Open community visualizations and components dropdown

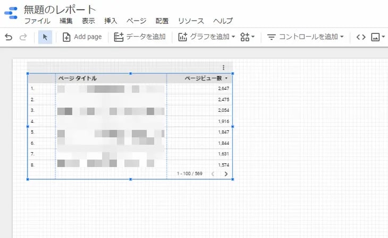[x=248, y=37]
